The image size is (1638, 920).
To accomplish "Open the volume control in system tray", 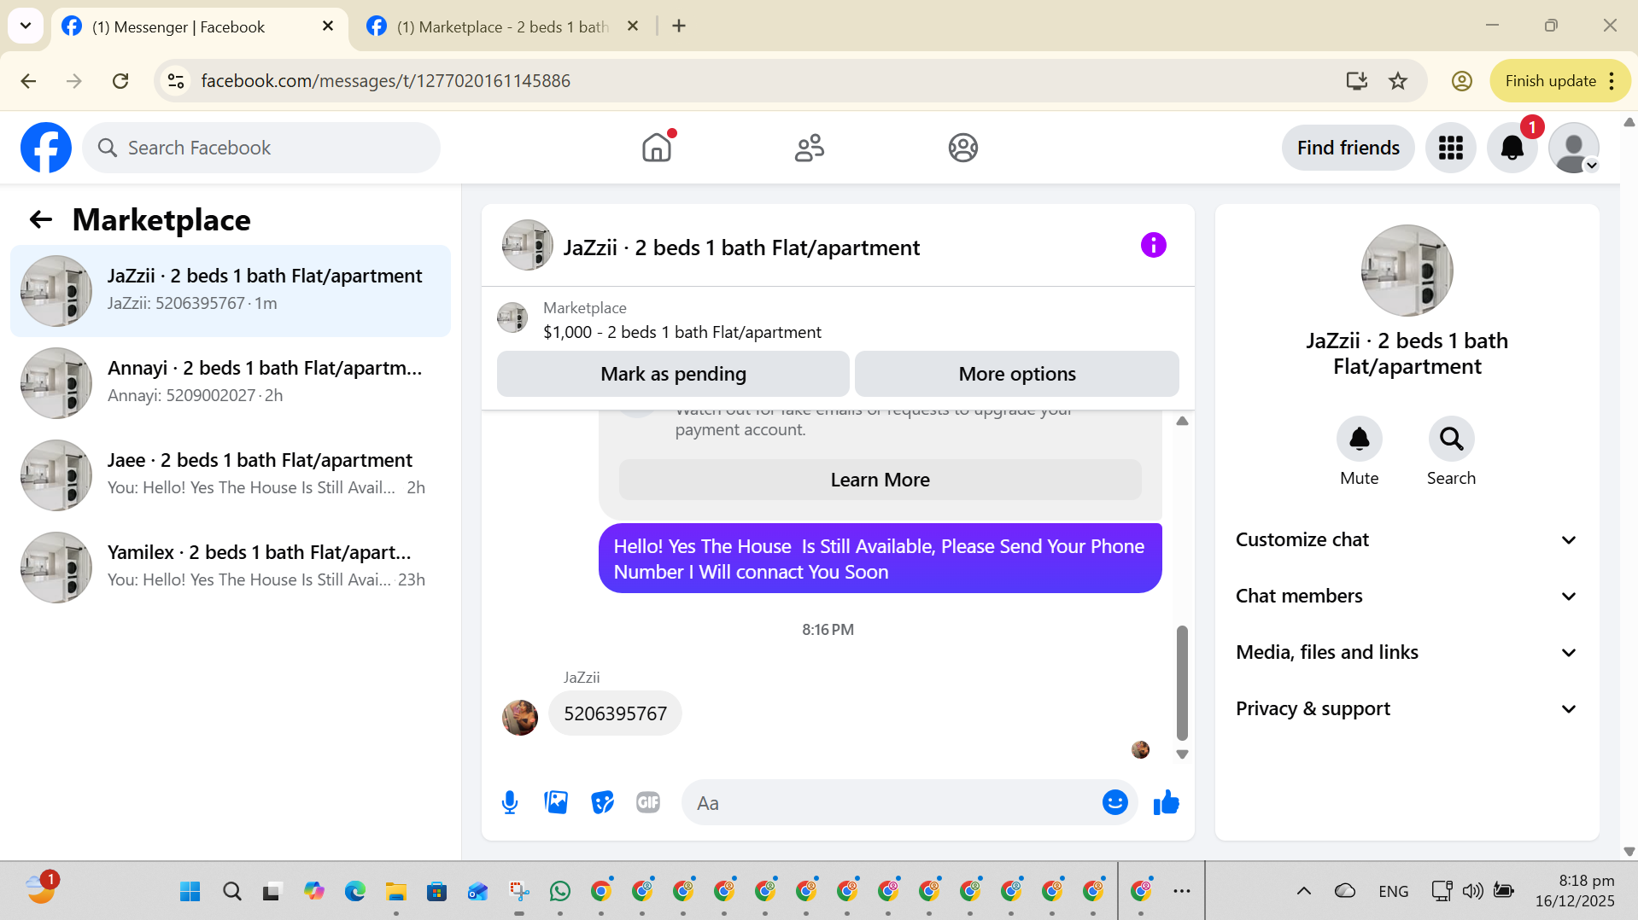I will coord(1472,891).
